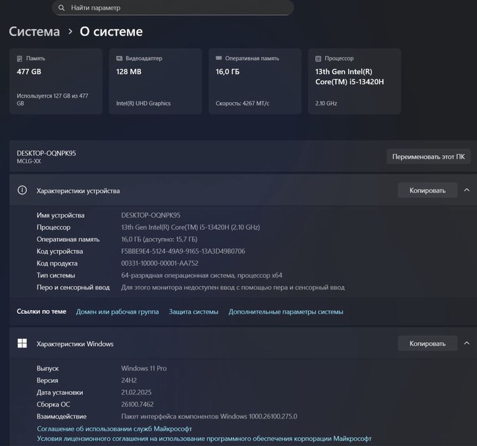Click the version value '24H2'

click(x=129, y=380)
